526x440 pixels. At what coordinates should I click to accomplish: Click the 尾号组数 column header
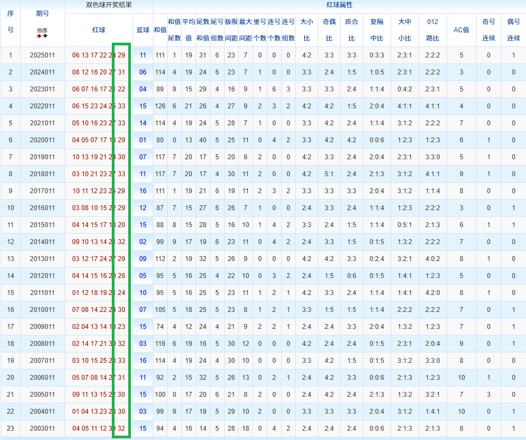point(217,30)
